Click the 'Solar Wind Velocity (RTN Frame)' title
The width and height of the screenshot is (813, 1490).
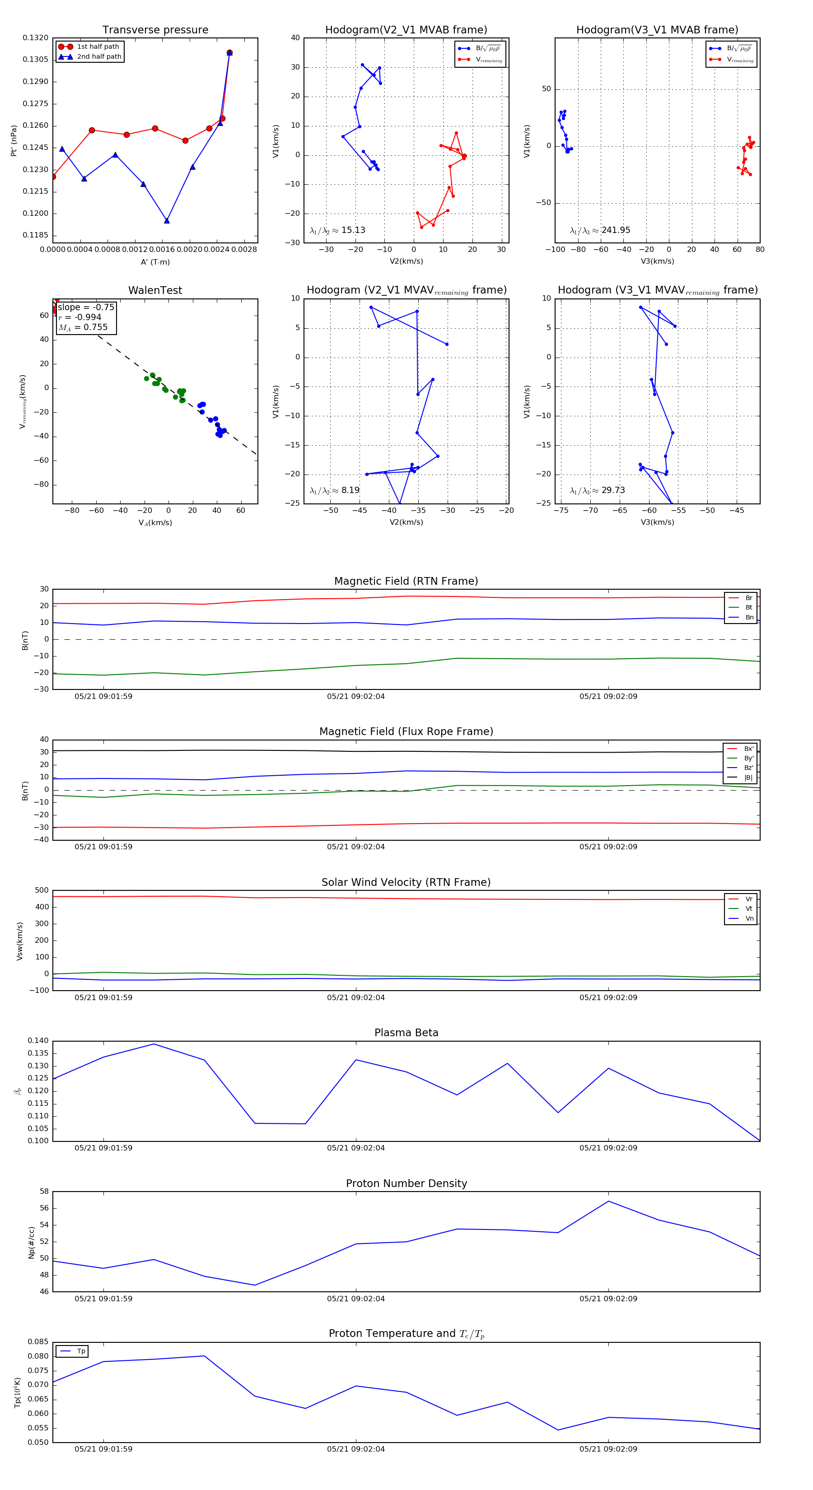click(x=406, y=883)
